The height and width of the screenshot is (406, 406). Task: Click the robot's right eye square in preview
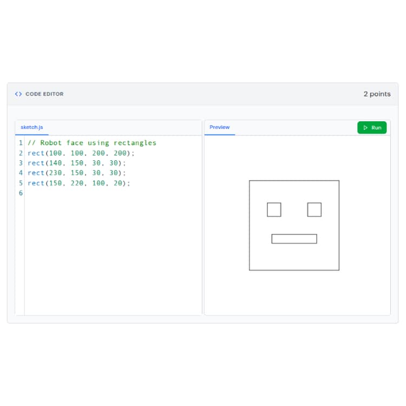click(315, 209)
